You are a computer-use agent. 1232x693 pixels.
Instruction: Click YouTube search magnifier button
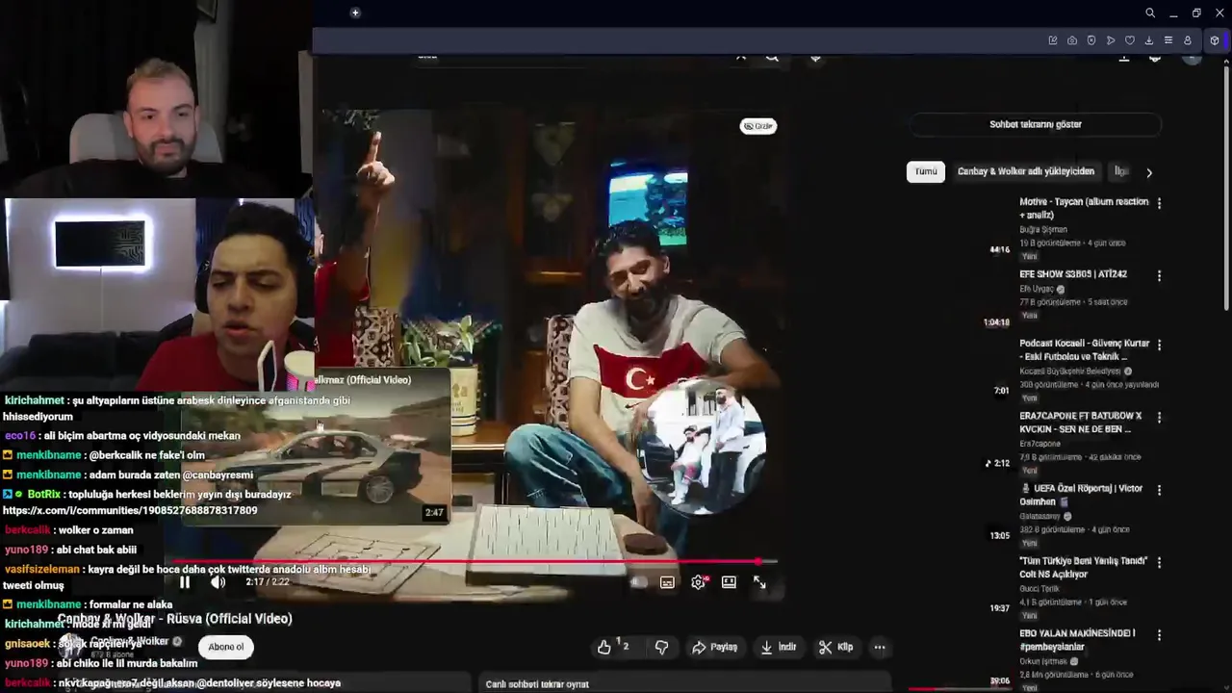click(x=772, y=58)
